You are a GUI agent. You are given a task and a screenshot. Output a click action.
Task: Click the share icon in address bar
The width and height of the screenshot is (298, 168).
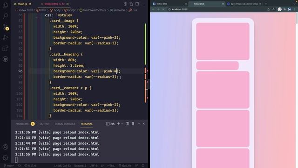[268, 9]
